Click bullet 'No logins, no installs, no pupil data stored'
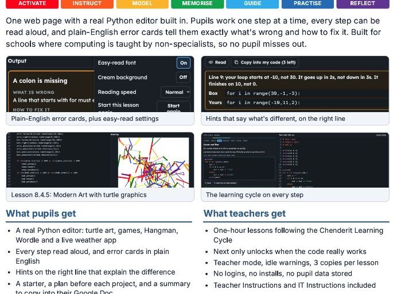Image resolution: width=393 pixels, height=294 pixels. point(282,273)
